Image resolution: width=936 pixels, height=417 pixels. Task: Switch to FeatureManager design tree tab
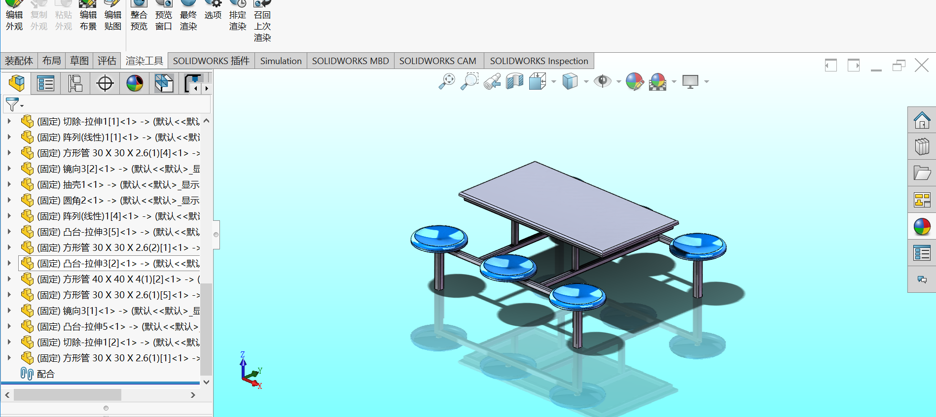point(16,83)
